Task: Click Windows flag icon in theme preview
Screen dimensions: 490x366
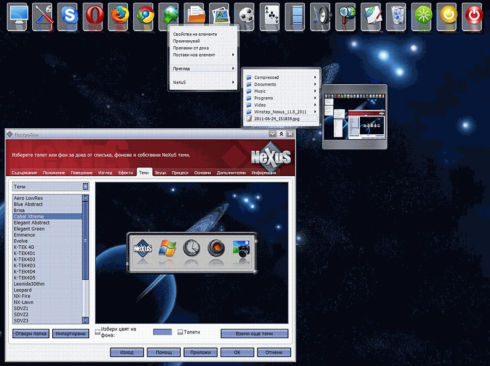Action: tap(168, 249)
